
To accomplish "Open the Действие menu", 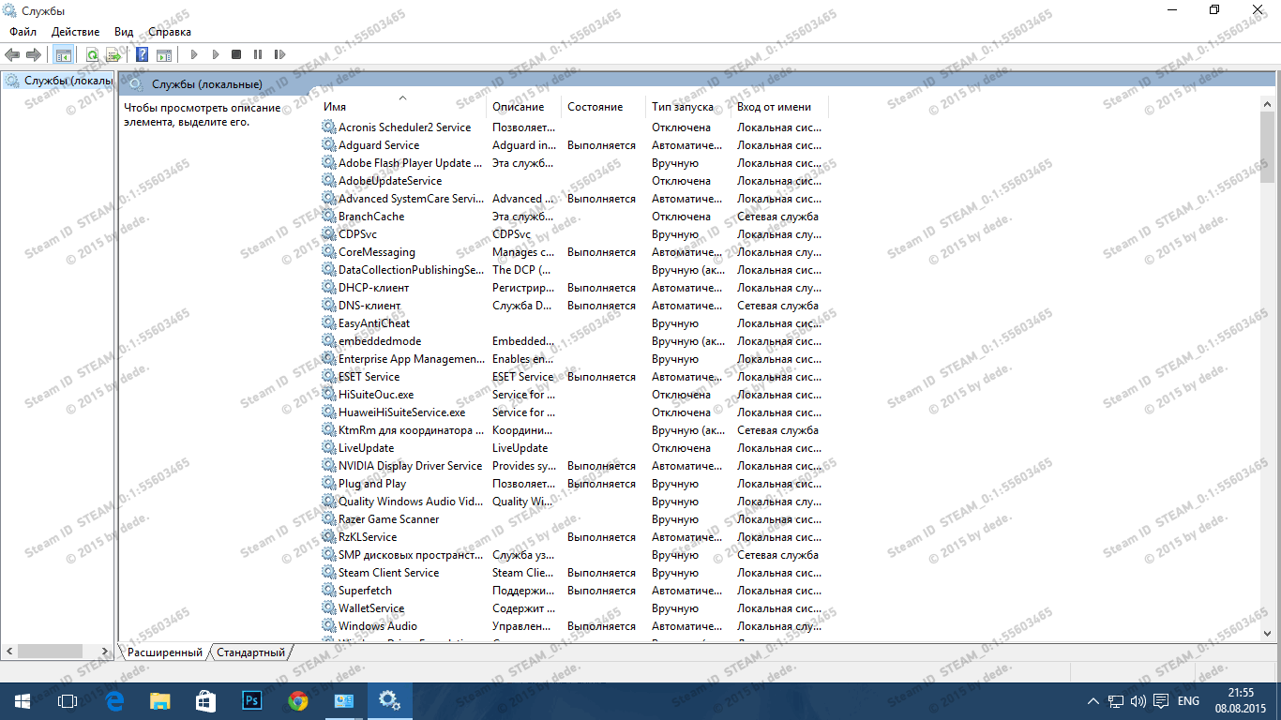I will 76,32.
